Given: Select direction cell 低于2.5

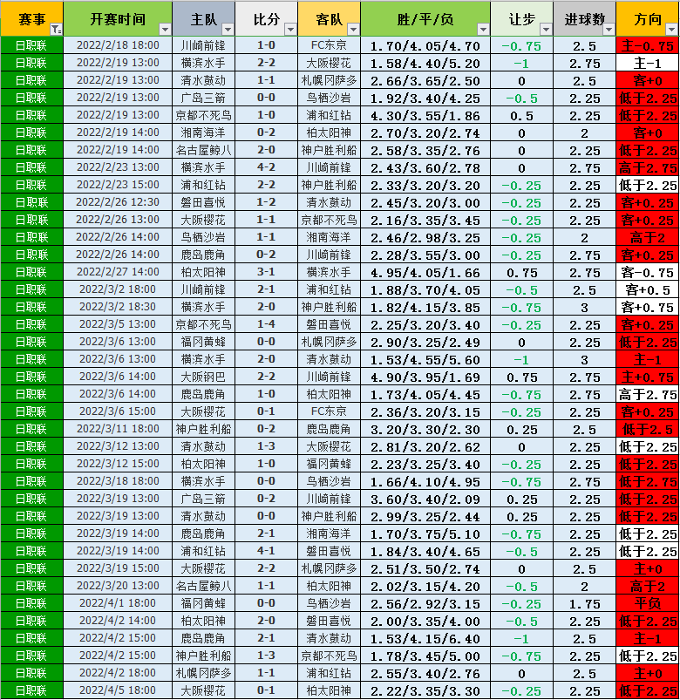Looking at the screenshot, I should pos(648,429).
